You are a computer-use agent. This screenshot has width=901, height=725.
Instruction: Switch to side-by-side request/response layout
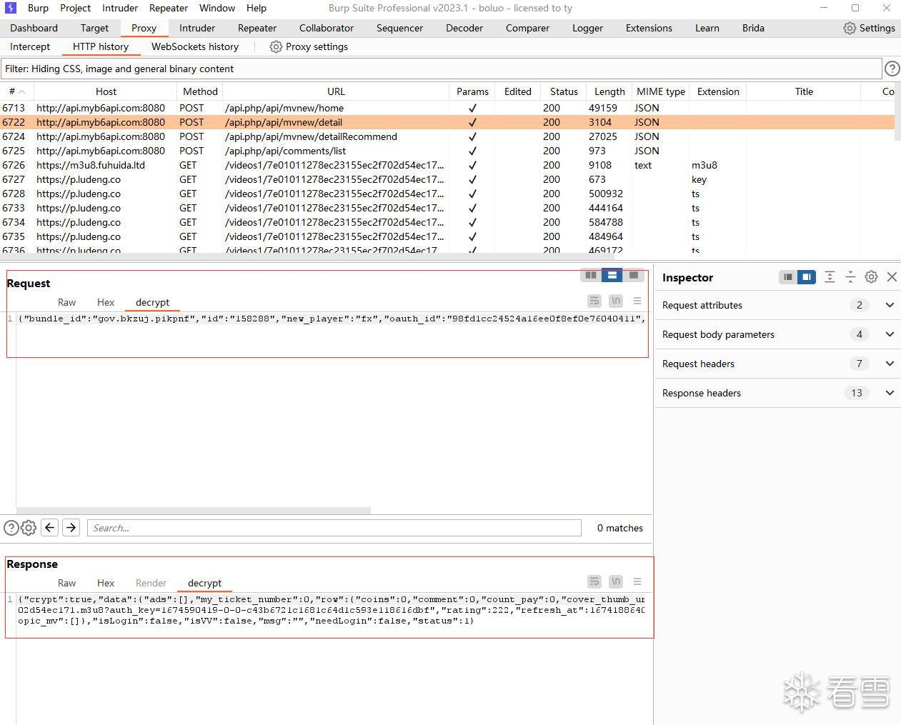[591, 275]
